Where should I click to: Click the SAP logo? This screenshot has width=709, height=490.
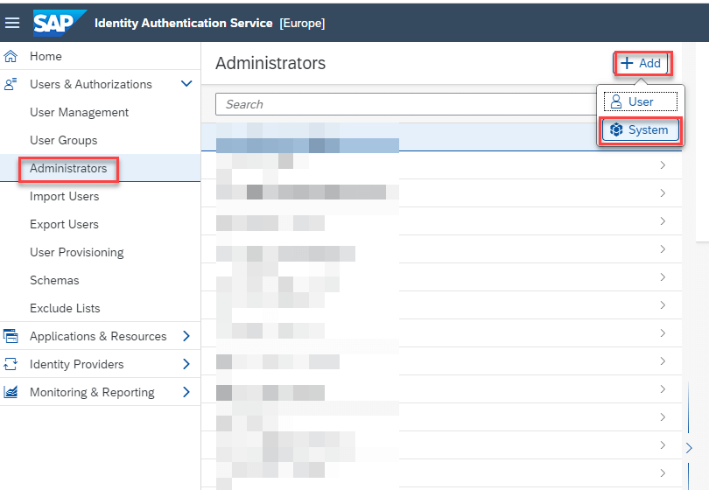(60, 23)
